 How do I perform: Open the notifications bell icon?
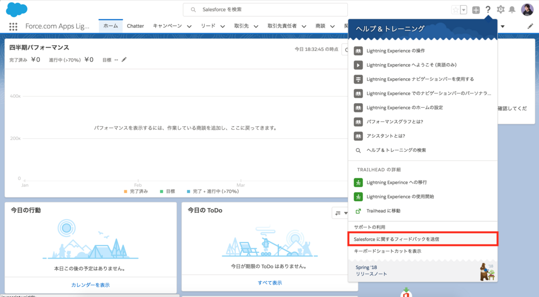[x=512, y=9]
